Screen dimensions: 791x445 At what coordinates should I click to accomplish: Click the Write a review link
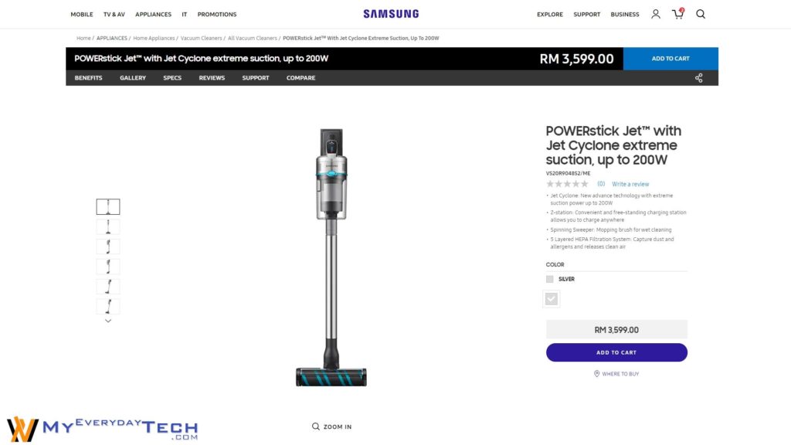point(630,184)
